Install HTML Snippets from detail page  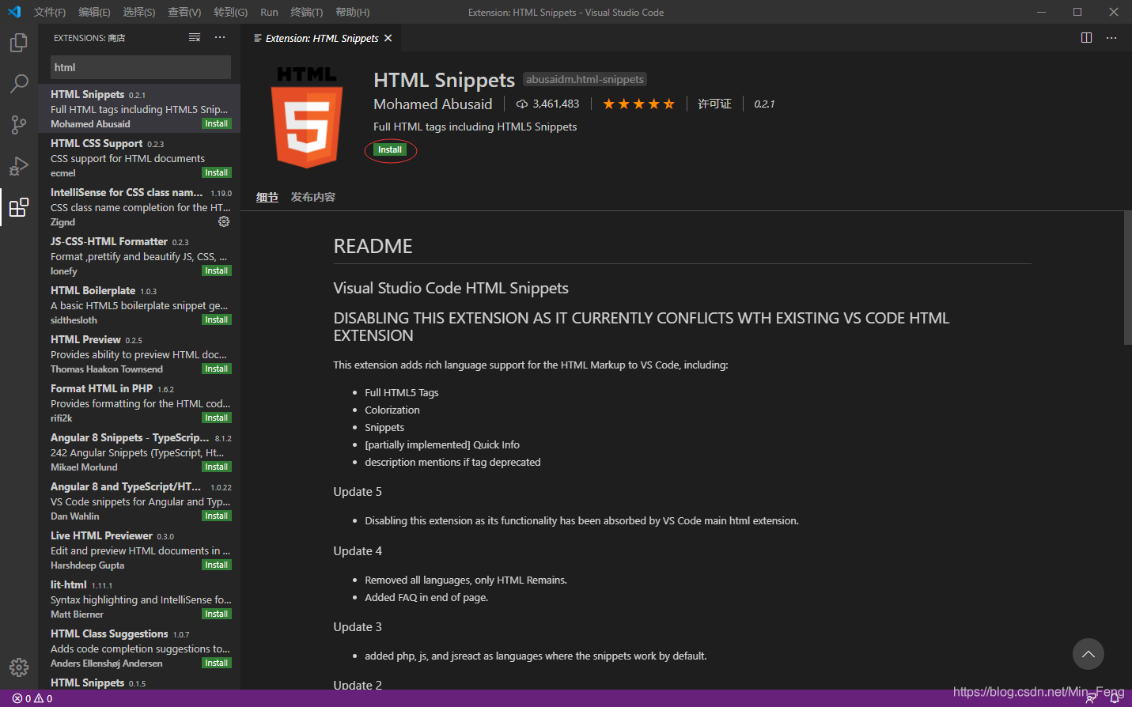[390, 149]
